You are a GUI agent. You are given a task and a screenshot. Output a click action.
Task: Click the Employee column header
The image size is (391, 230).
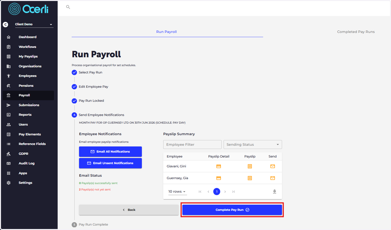point(175,157)
